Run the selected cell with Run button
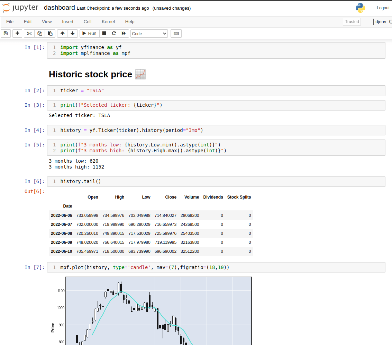The image size is (392, 345). tap(89, 33)
